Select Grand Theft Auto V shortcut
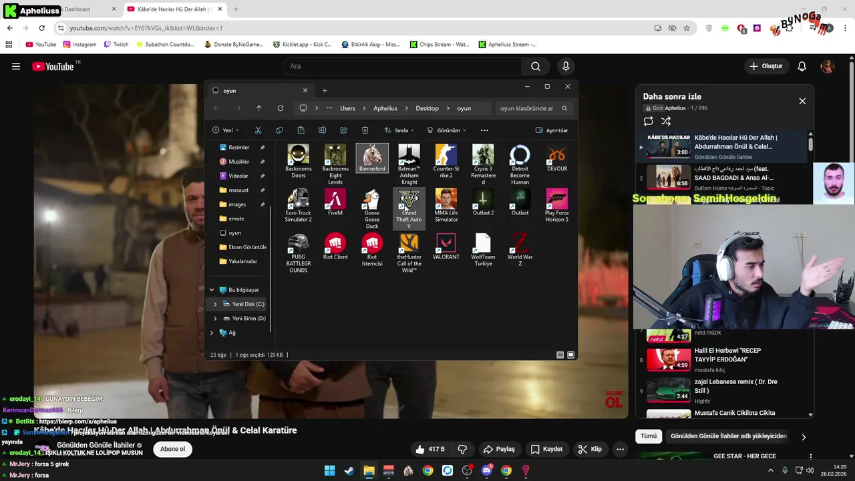 409,208
